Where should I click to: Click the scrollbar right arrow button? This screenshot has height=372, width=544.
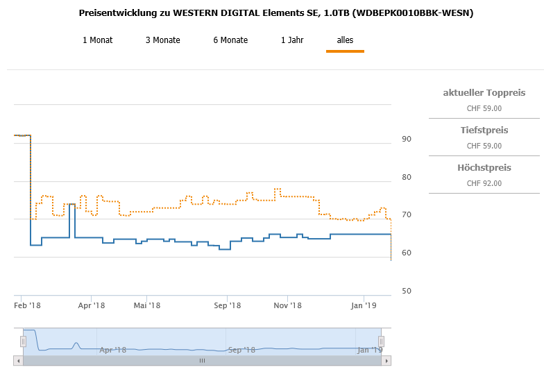[x=387, y=361]
